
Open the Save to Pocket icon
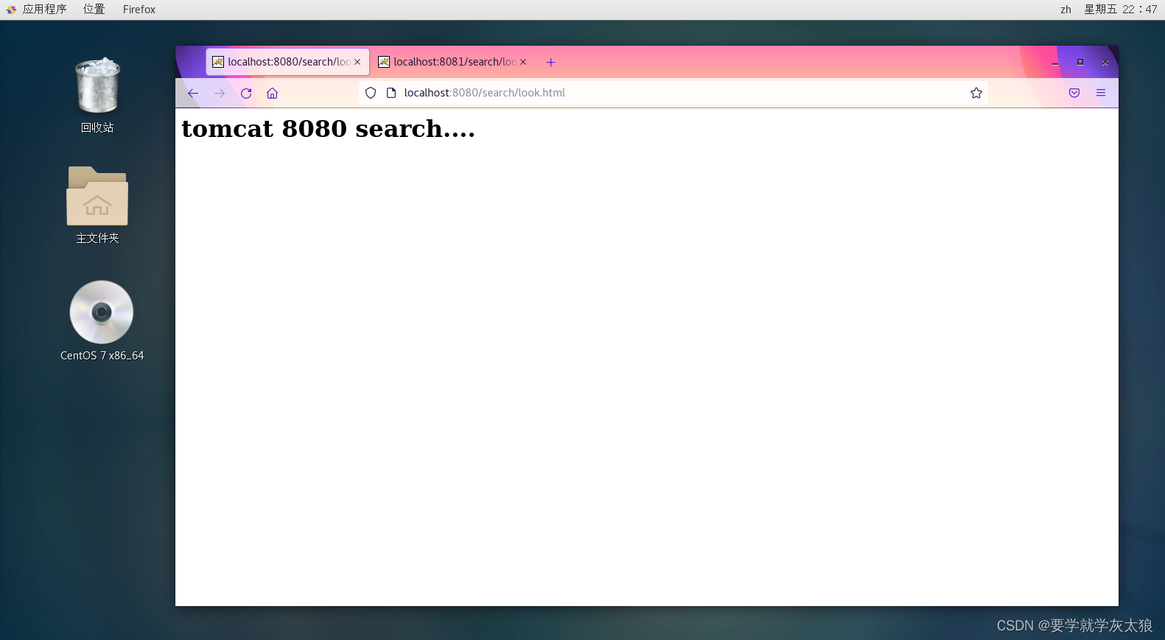(1074, 93)
